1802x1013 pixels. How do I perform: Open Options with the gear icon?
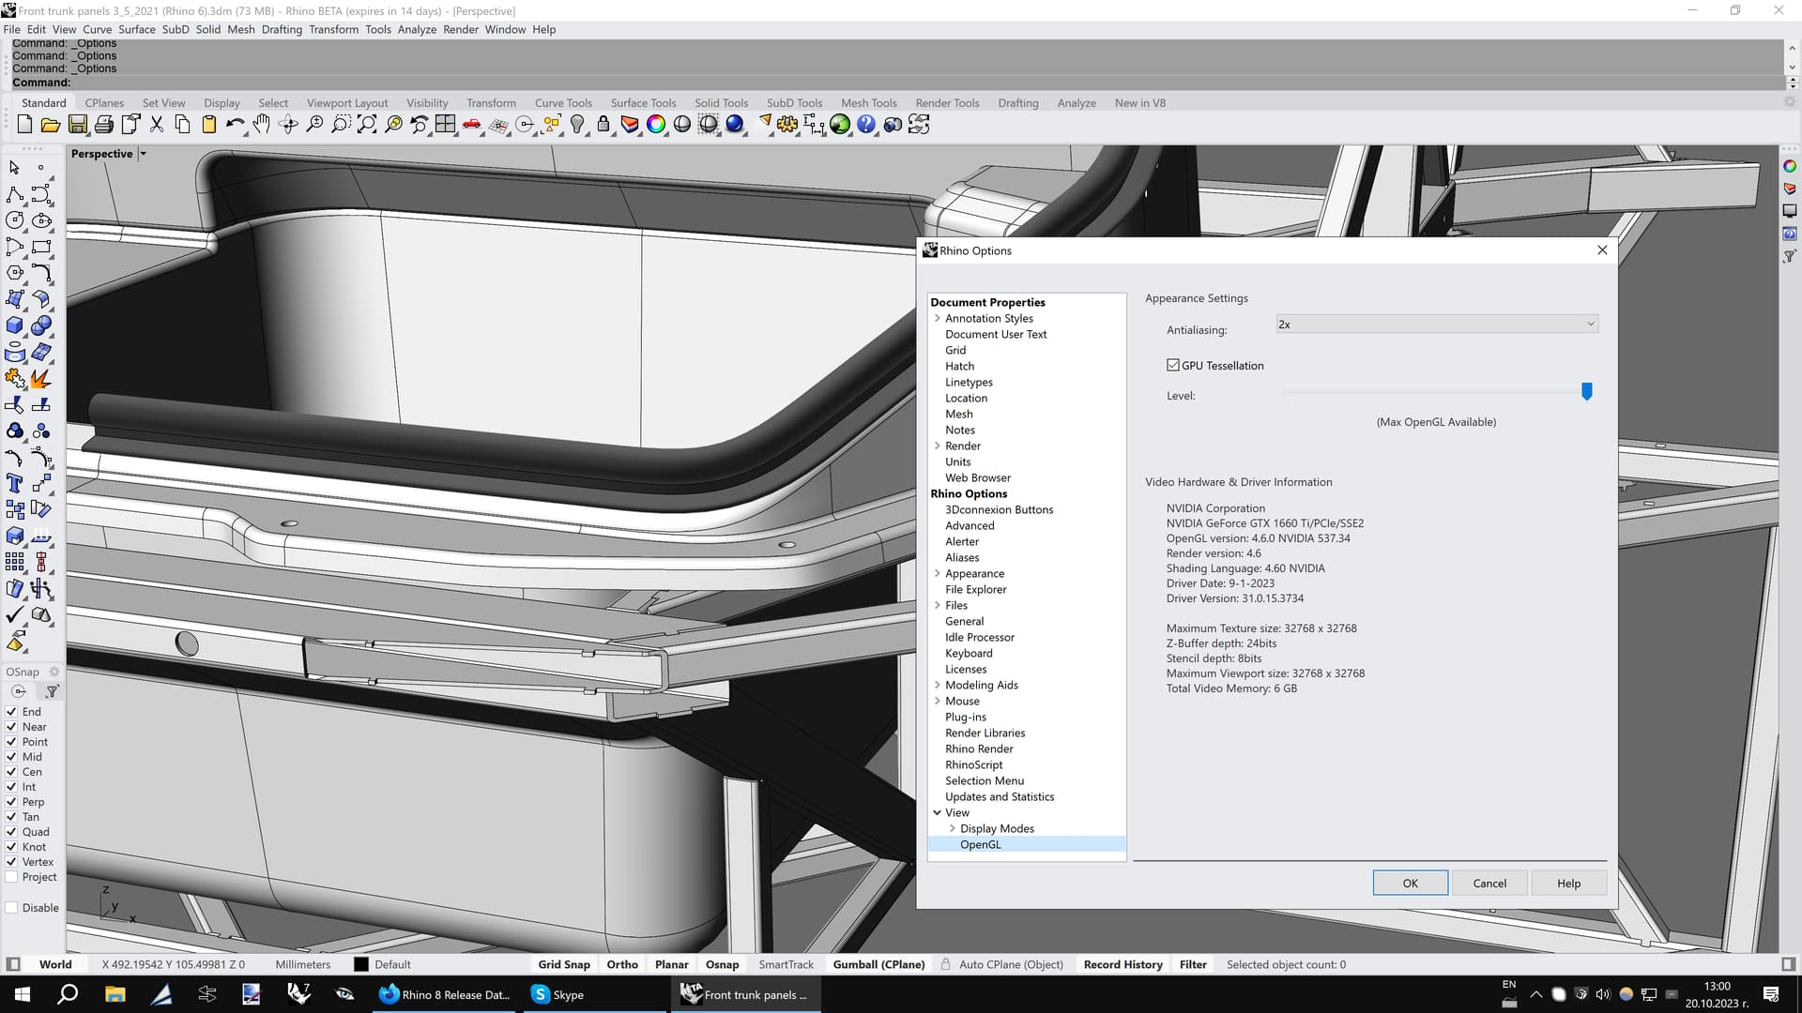(x=787, y=125)
